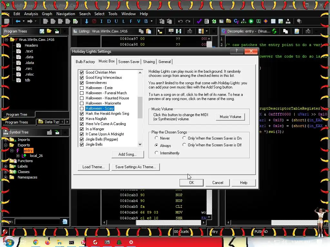The image size is (330, 247).
Task: Uncheck the Greensleeves song checkbox
Action: click(82, 83)
